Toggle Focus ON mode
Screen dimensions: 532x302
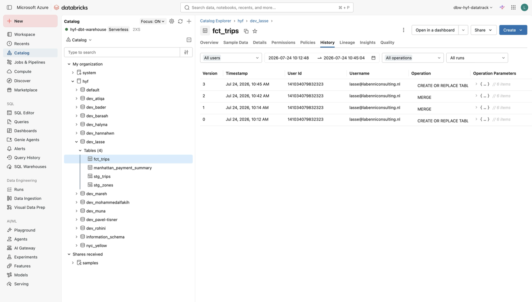click(153, 21)
